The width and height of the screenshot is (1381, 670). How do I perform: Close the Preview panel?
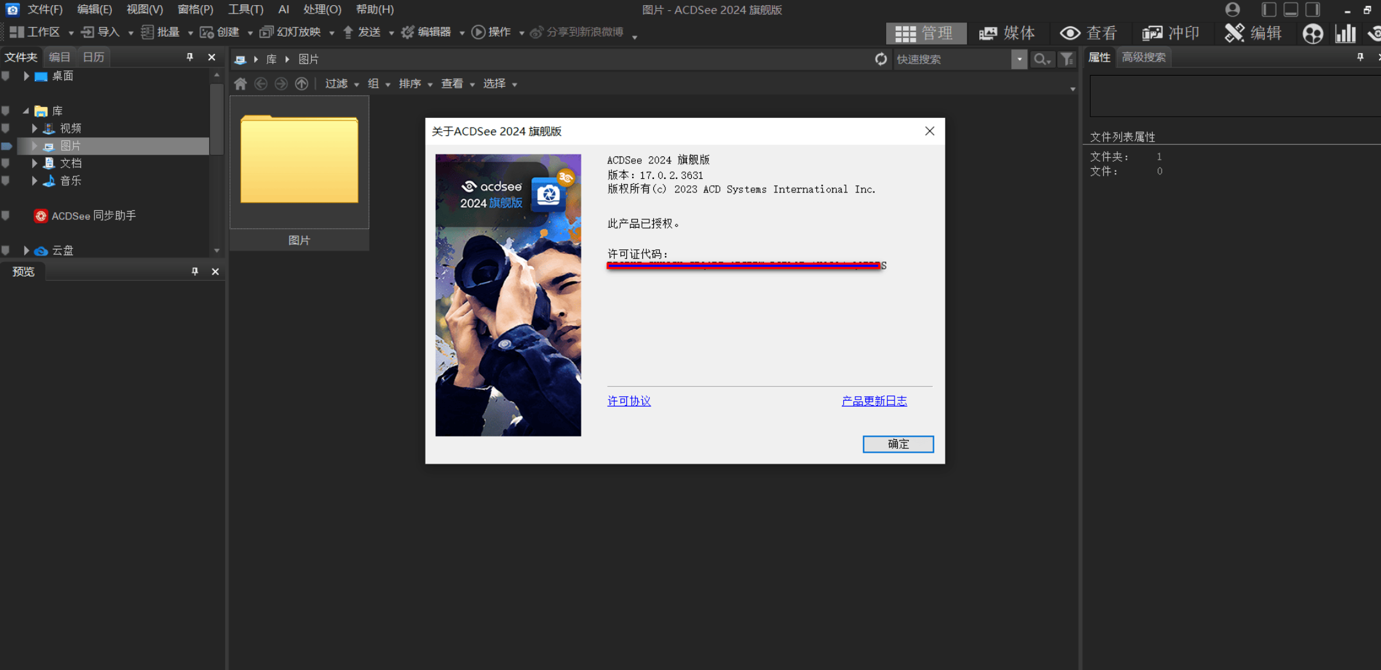click(216, 272)
